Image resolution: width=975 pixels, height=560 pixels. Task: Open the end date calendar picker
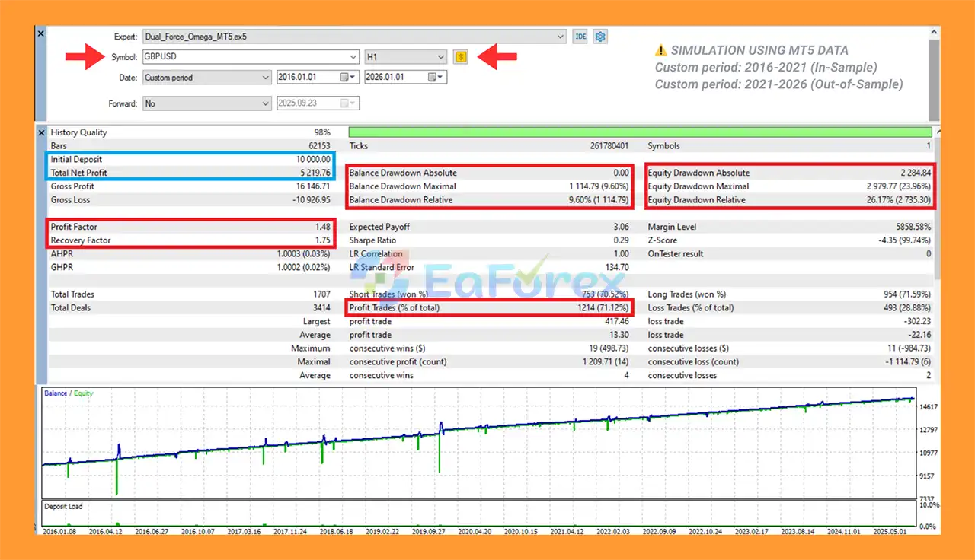(x=435, y=78)
